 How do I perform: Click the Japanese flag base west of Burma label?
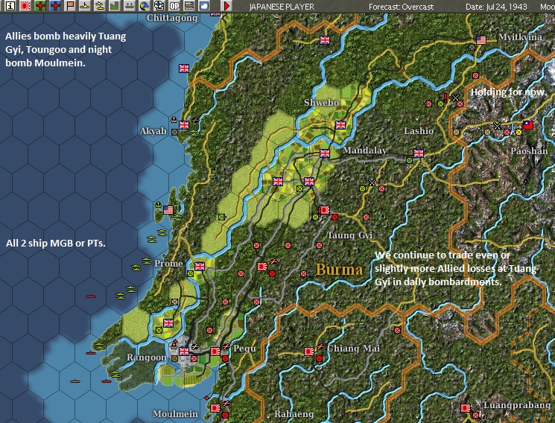[262, 266]
